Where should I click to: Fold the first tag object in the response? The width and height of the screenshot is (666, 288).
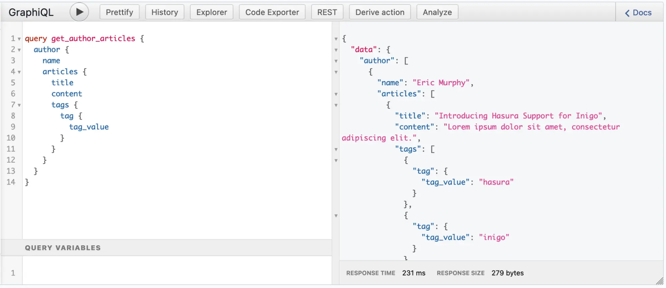click(336, 161)
